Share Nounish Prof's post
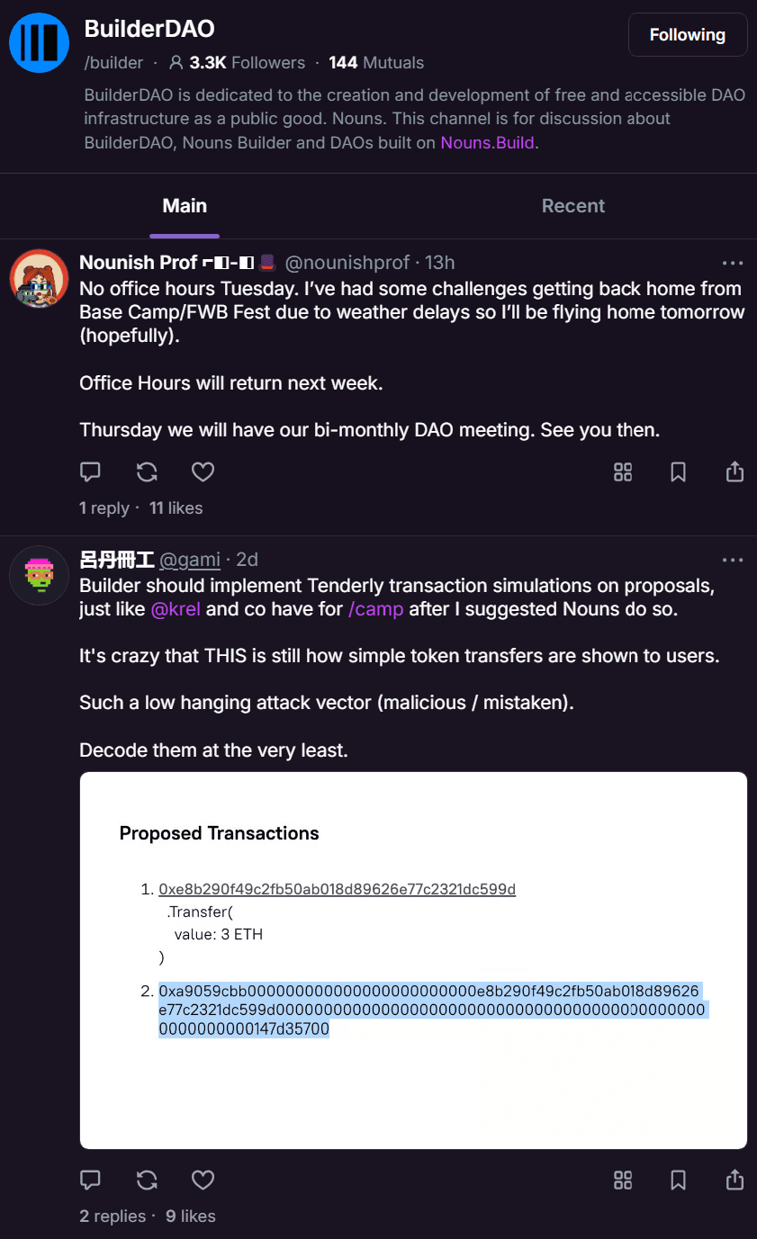The height and width of the screenshot is (1239, 757). click(x=734, y=471)
